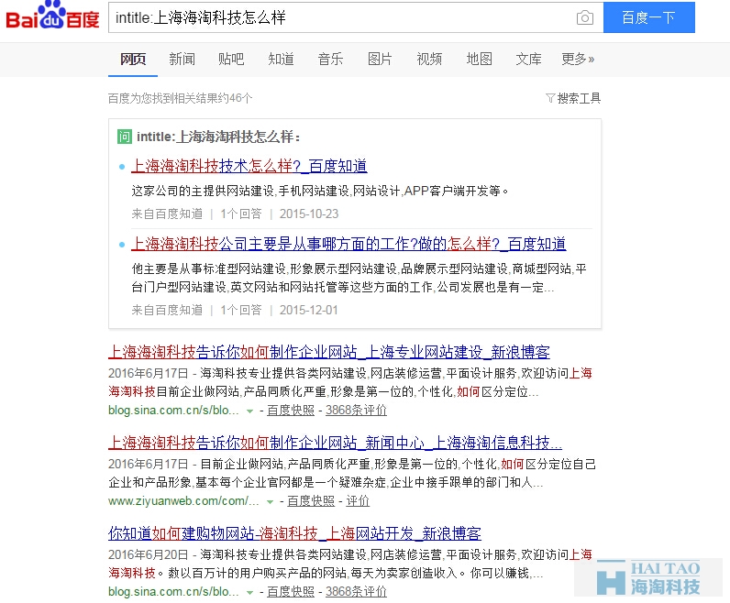Click 评价 link for ziyuanweb result
Screen dimensions: 730x603
[358, 500]
